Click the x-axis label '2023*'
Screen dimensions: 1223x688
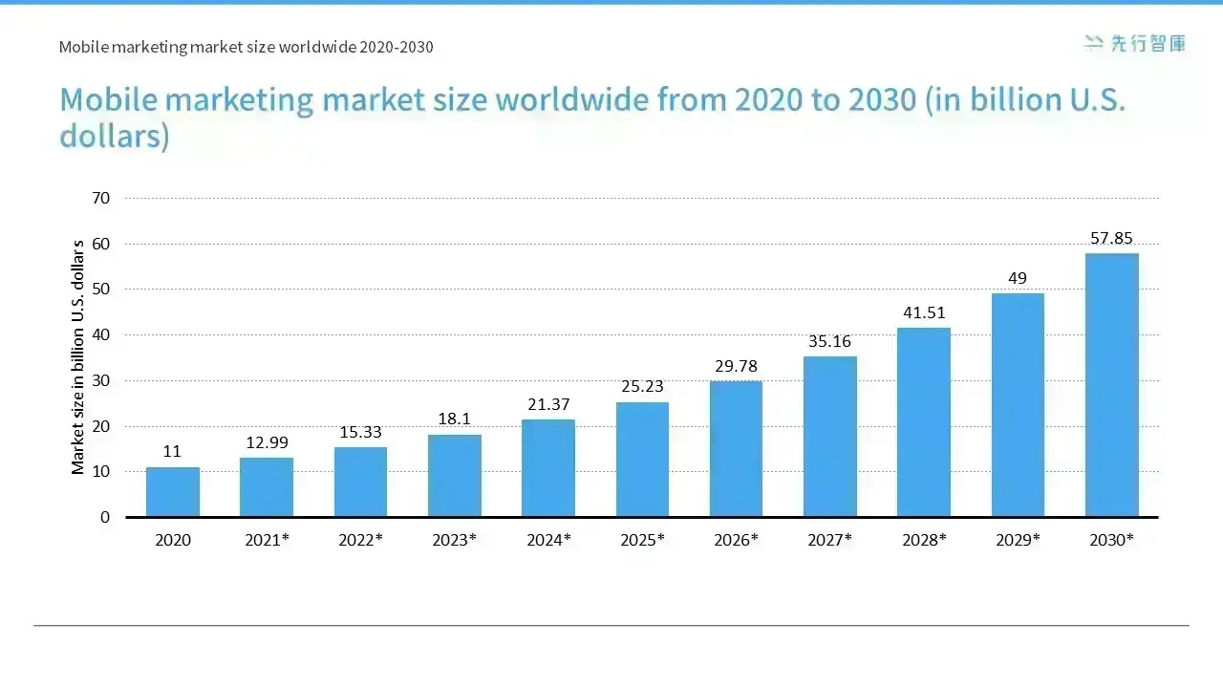click(455, 540)
